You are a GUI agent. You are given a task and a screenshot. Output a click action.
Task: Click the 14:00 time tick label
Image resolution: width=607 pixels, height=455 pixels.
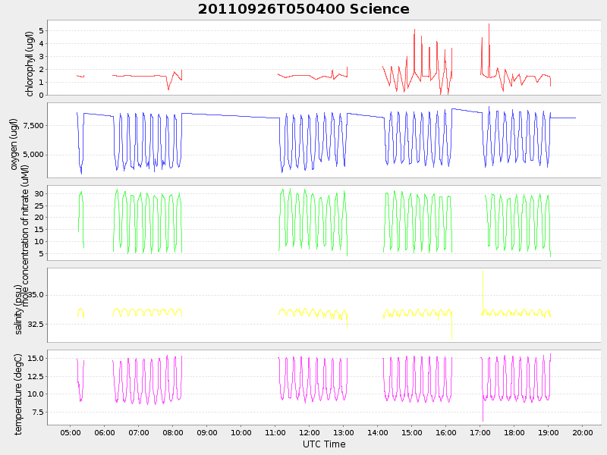pos(377,432)
